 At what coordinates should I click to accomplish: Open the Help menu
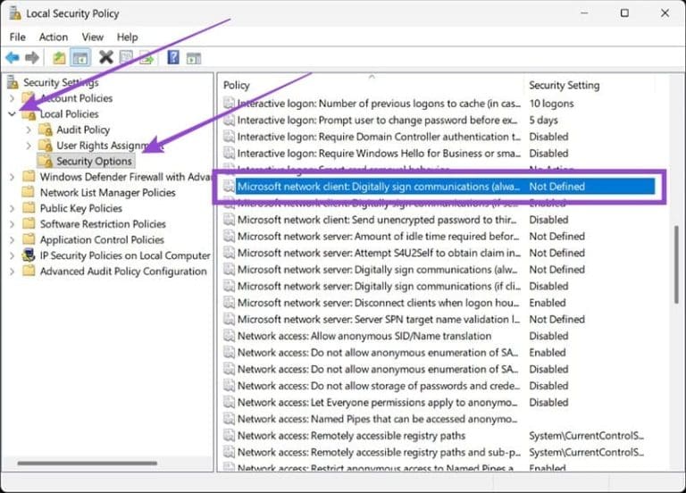[128, 37]
